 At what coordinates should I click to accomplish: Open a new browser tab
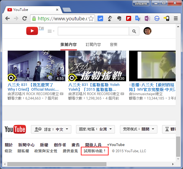67,10
